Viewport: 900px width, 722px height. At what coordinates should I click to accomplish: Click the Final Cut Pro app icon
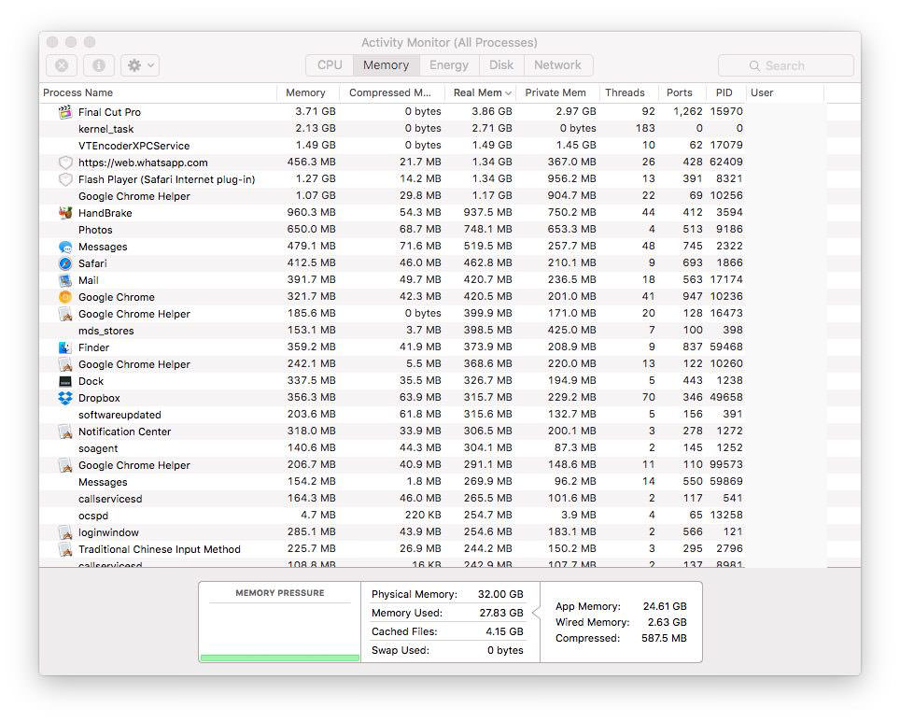65,112
